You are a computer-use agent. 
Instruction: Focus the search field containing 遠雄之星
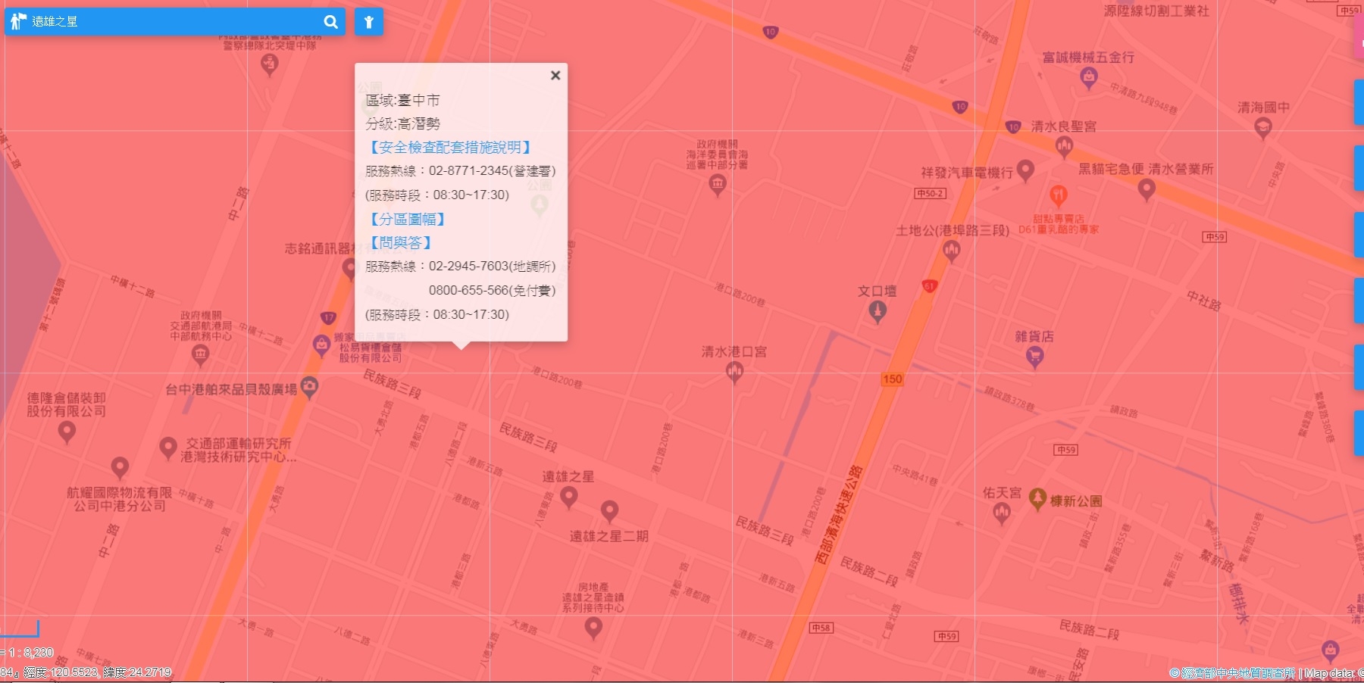click(x=174, y=22)
